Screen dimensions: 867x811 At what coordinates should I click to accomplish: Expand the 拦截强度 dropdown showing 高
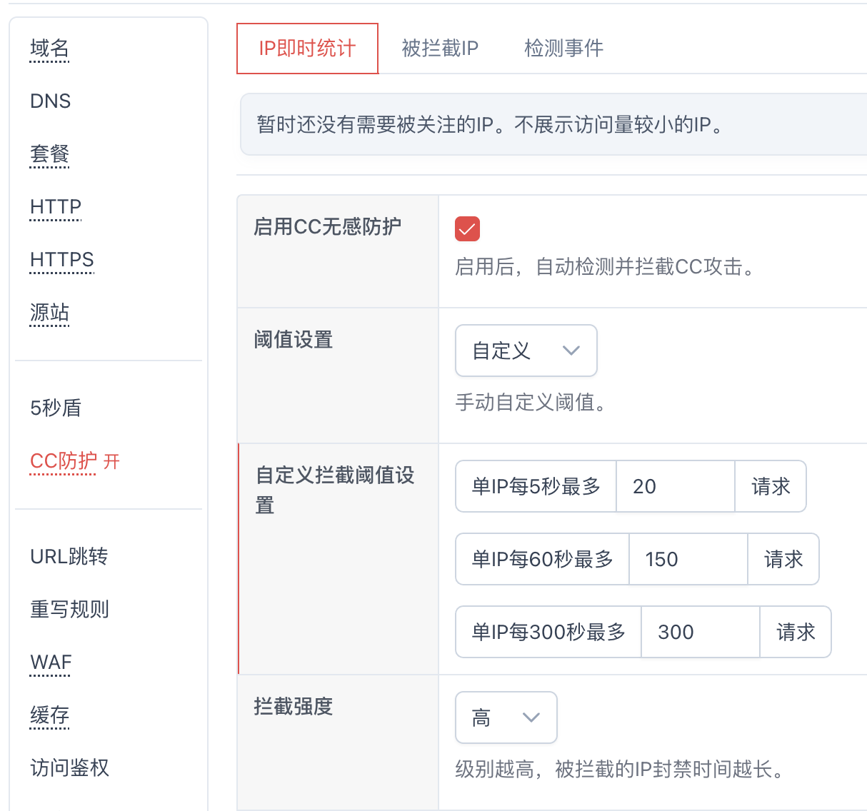[x=506, y=717]
